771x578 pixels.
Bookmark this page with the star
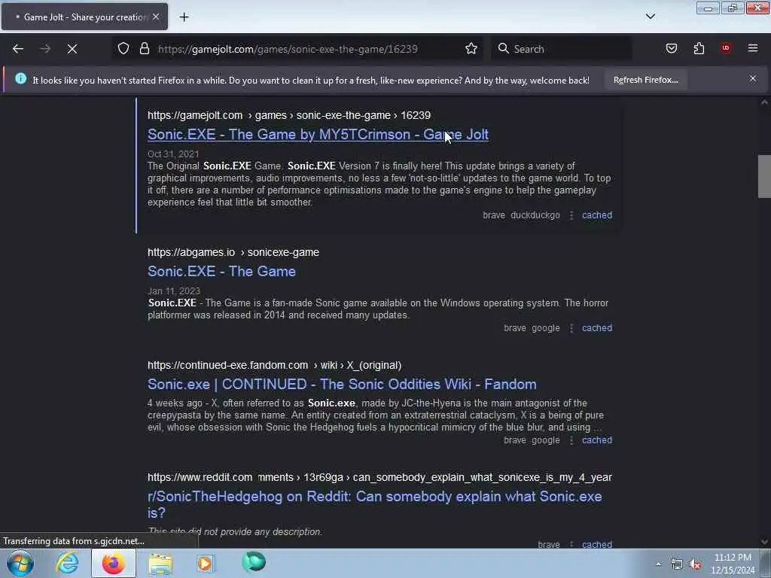click(x=471, y=48)
